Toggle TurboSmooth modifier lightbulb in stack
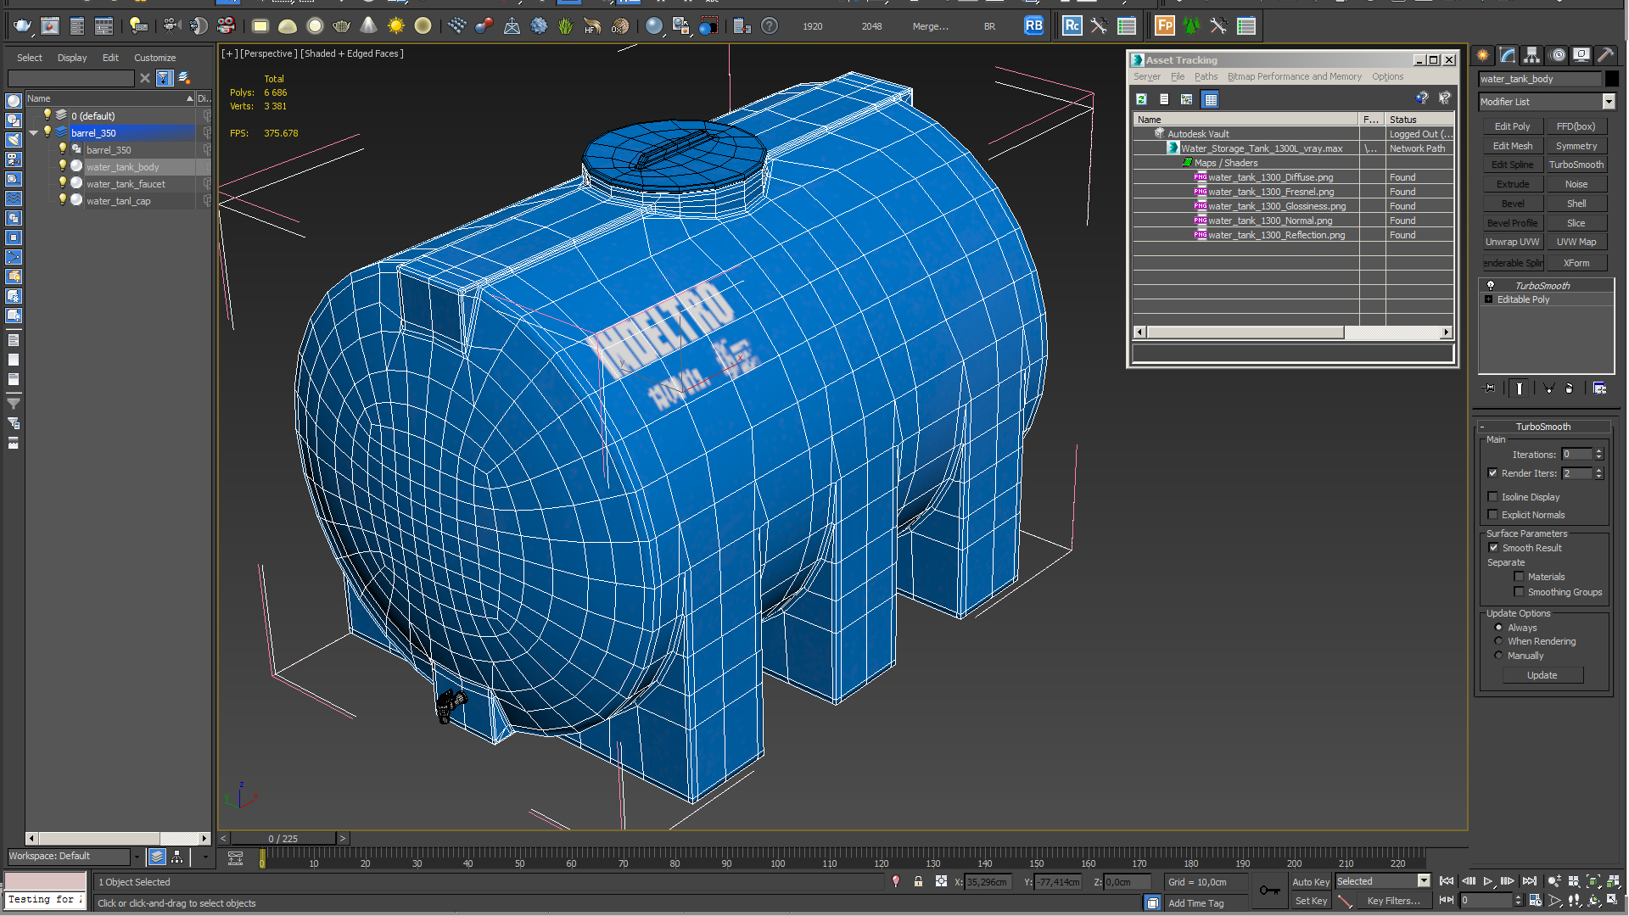The width and height of the screenshot is (1629, 916). coord(1491,286)
